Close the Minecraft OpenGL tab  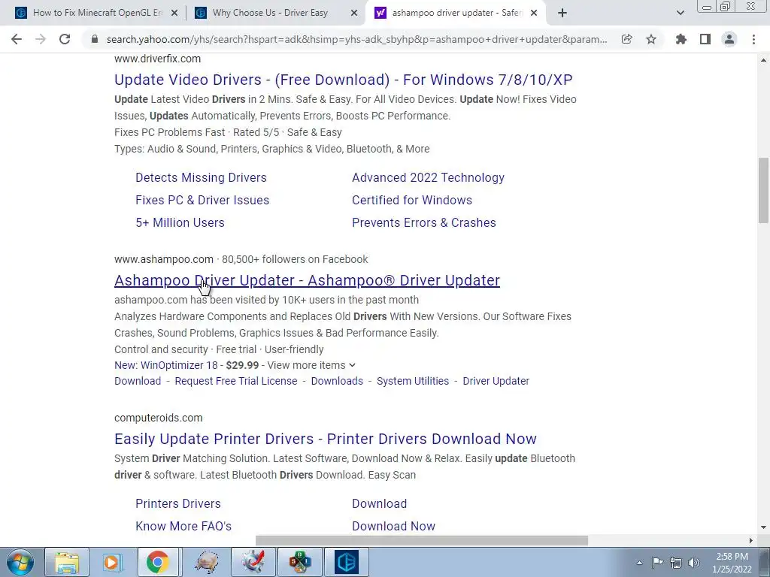(174, 14)
